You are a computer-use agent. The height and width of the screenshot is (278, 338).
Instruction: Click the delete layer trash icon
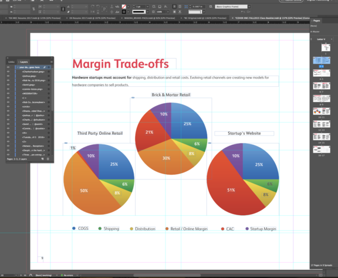(x=48, y=159)
